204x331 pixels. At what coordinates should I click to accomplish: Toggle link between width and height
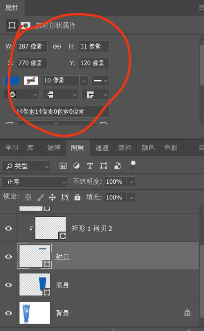pos(57,46)
